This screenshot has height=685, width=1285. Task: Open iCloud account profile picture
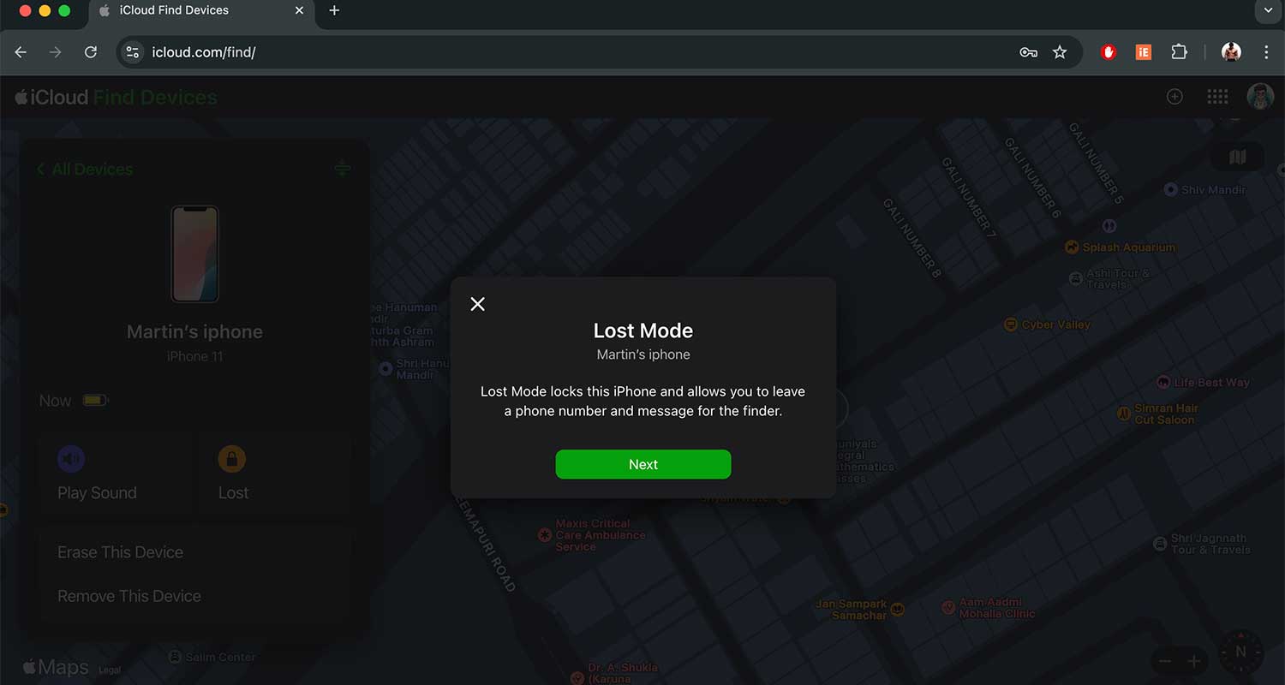click(1260, 97)
